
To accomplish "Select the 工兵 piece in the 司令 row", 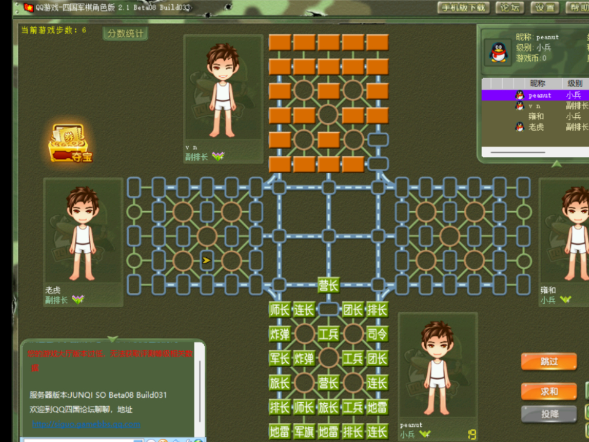I will 329,334.
